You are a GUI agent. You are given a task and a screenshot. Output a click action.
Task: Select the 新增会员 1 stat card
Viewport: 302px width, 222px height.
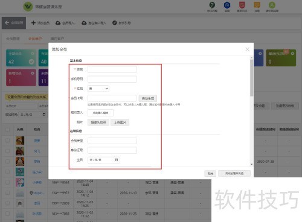point(21,78)
